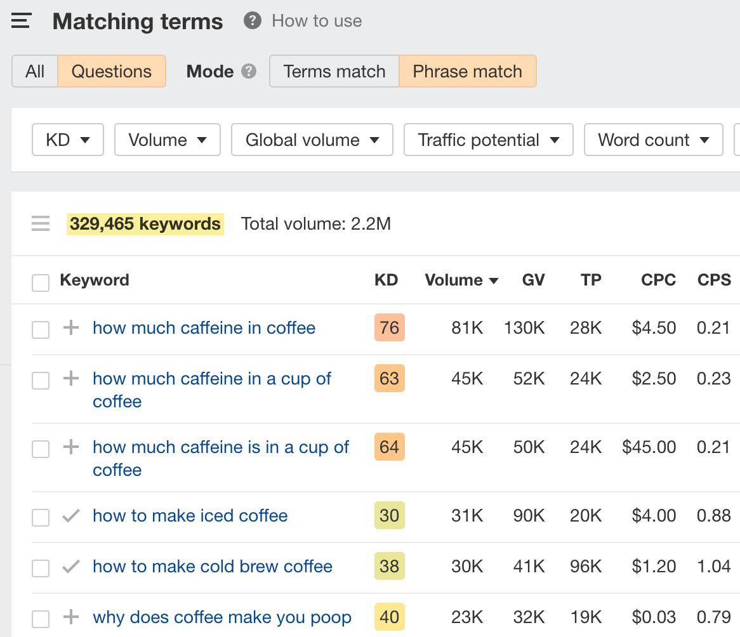The width and height of the screenshot is (740, 637).
Task: Click the 'How to use' link
Action: click(316, 20)
